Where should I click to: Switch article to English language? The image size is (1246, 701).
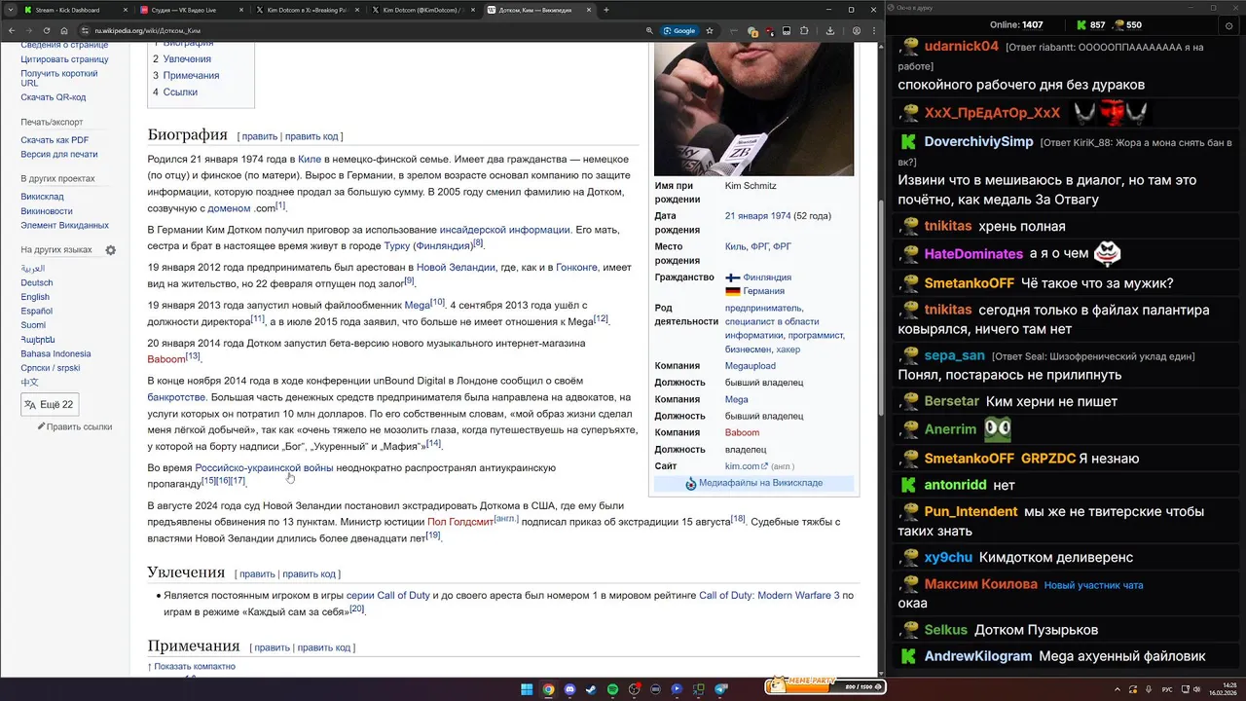tap(35, 297)
